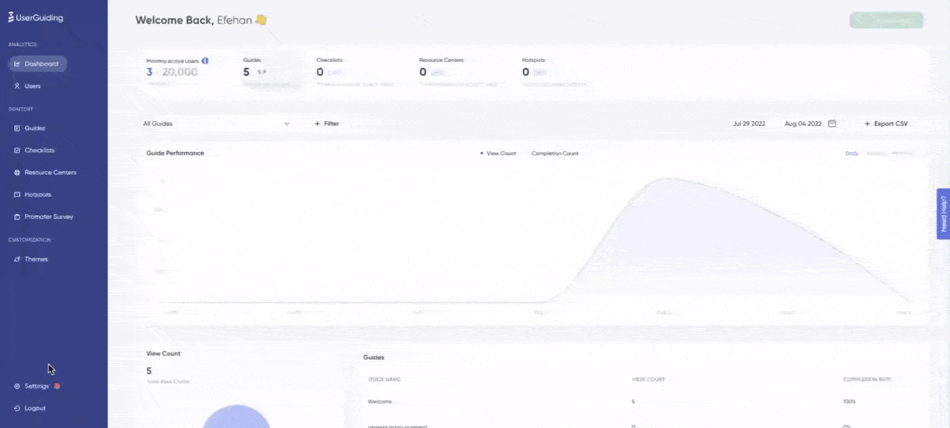This screenshot has height=428, width=950.
Task: Click the Welcome guide row name
Action: click(x=380, y=402)
